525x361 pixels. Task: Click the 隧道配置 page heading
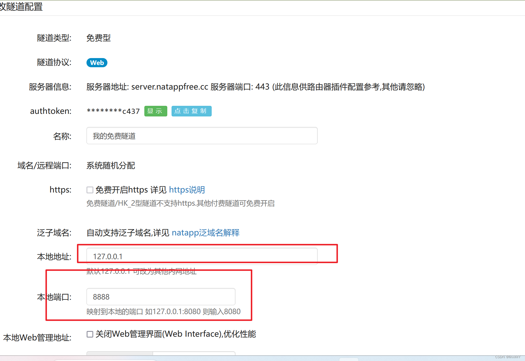(21, 7)
